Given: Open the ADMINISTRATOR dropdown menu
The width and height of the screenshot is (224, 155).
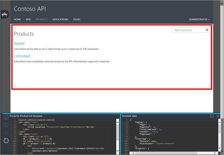Looking at the screenshot, I should pyautogui.click(x=199, y=20).
